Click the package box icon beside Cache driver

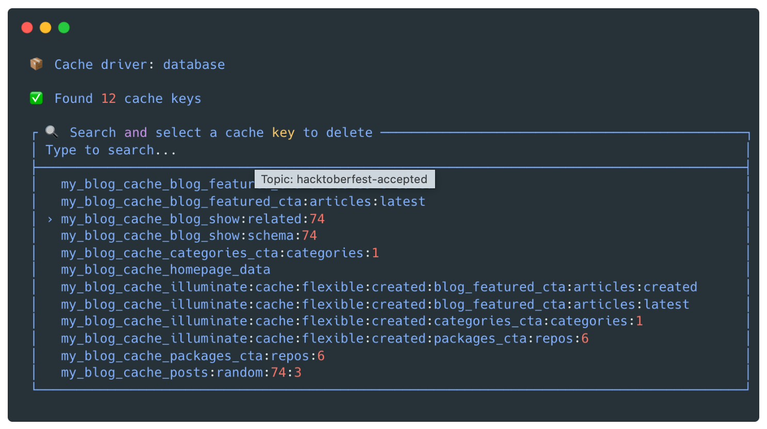coord(36,64)
